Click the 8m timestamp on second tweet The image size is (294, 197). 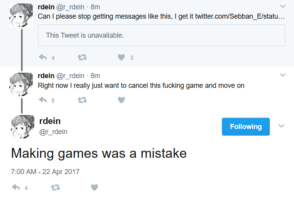(95, 75)
